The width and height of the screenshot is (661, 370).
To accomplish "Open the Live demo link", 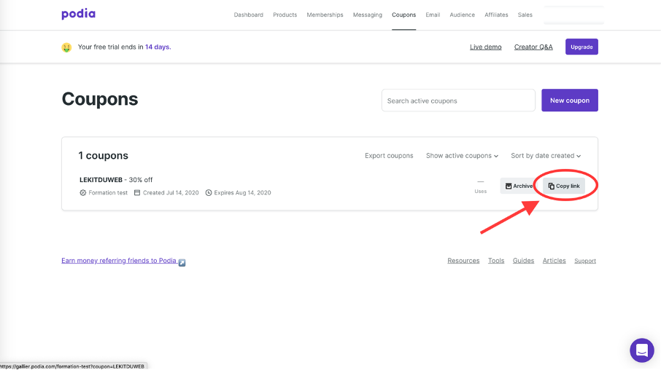I will click(x=486, y=47).
